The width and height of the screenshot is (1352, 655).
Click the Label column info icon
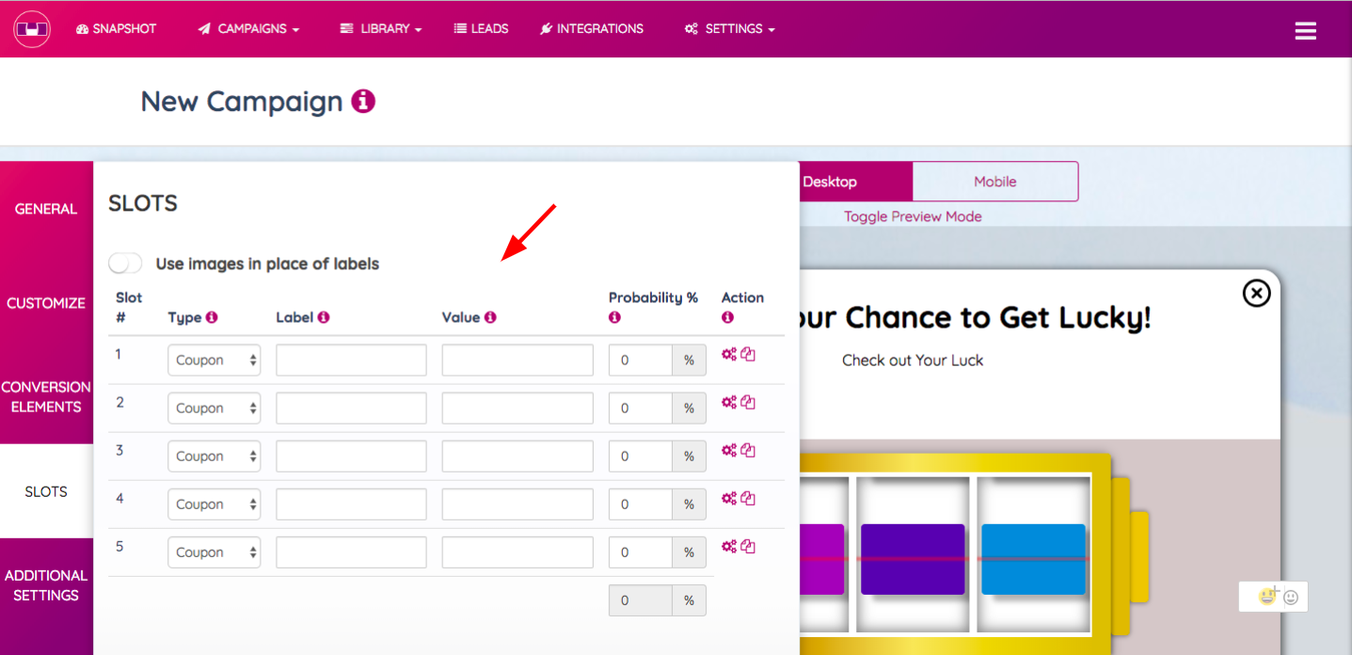324,317
